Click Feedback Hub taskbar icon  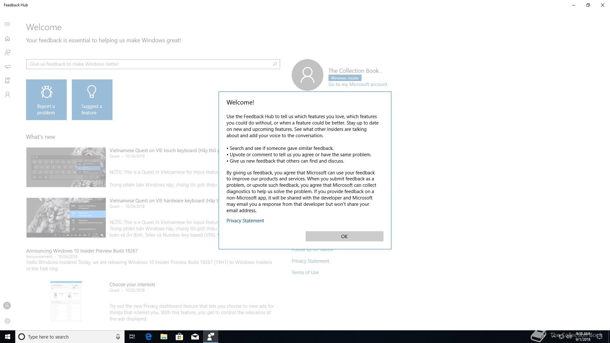(x=211, y=337)
